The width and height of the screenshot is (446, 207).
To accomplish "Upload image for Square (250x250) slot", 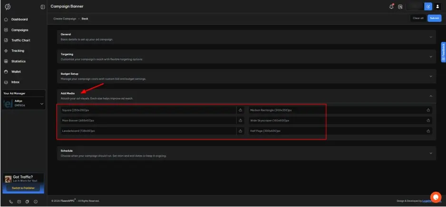I will (x=240, y=110).
